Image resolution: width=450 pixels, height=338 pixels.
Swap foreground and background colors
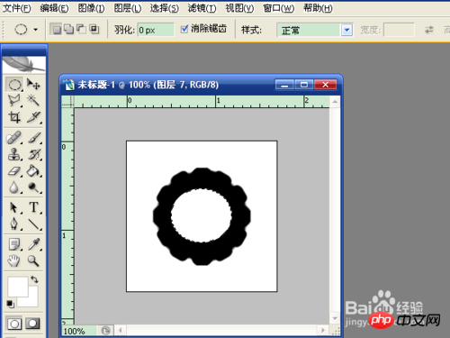[x=34, y=279]
